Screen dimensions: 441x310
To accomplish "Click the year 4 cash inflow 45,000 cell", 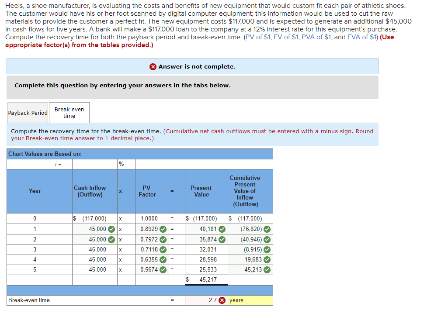I will tap(95, 260).
